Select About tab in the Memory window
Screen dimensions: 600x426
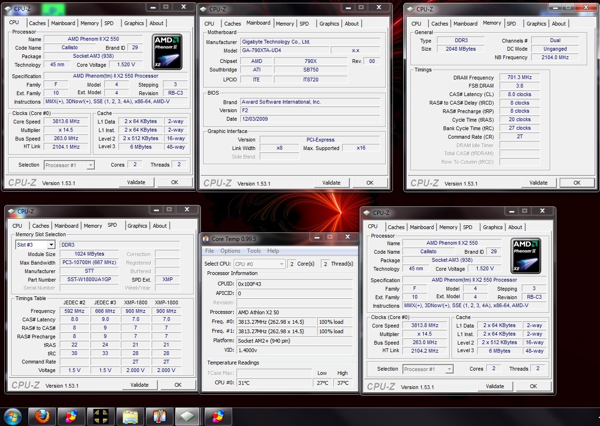[x=559, y=24]
